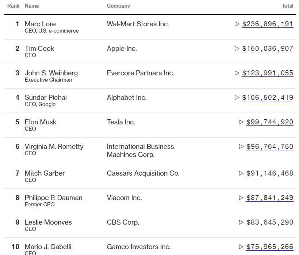Expand Tim Cook's compensation details arrow
The width and height of the screenshot is (299, 255).
click(237, 49)
